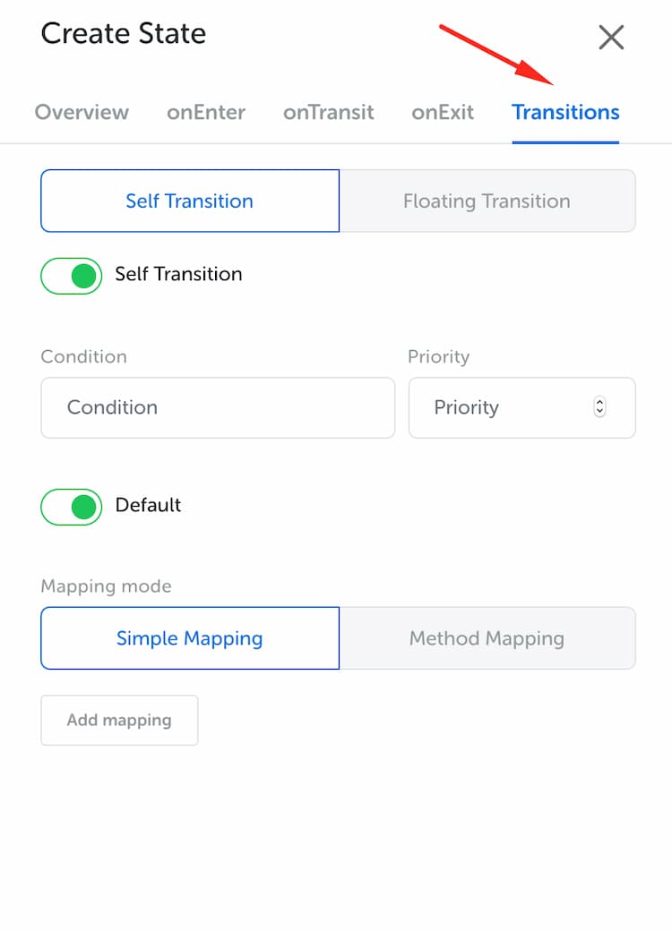This screenshot has width=672, height=932.
Task: Choose Method Mapping mode
Action: [487, 638]
